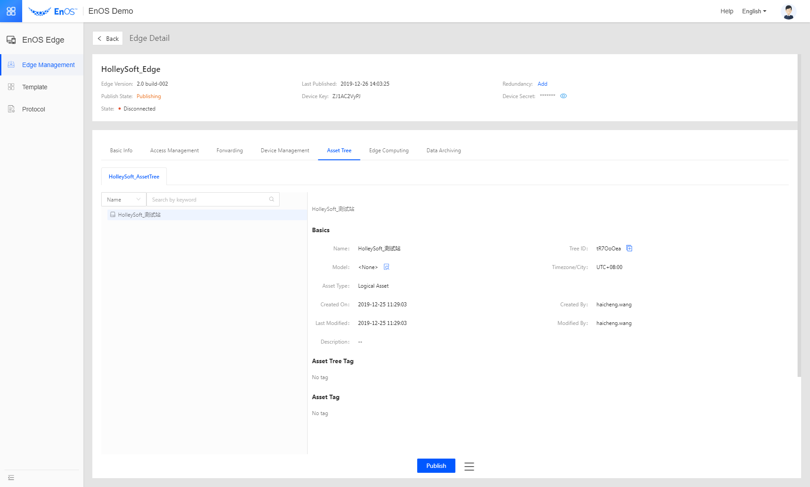The height and width of the screenshot is (487, 810).
Task: Open the English language dropdown
Action: (x=754, y=12)
